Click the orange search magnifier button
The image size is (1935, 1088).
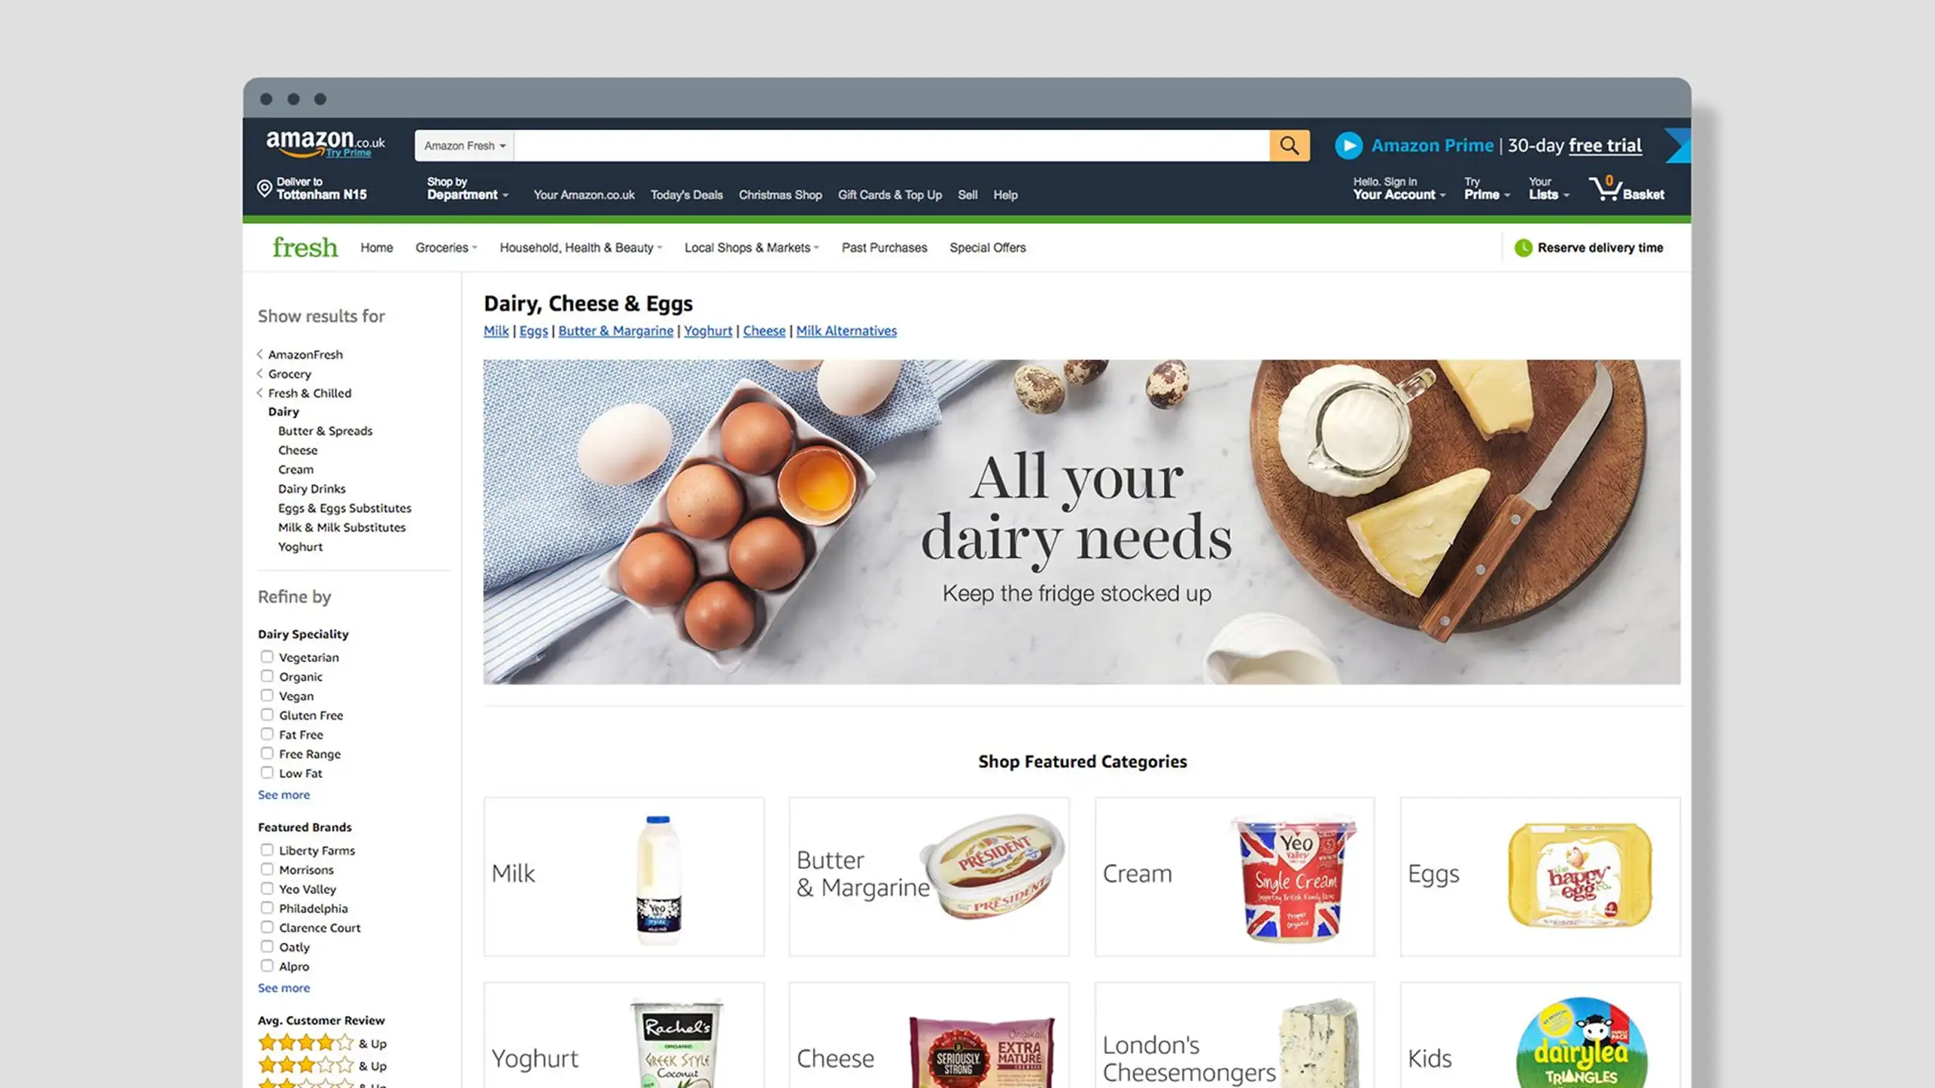click(x=1288, y=145)
